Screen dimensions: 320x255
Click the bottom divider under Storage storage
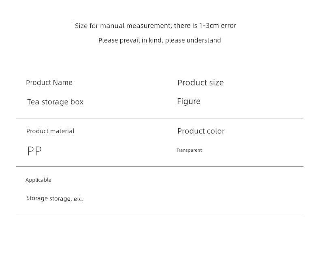click(x=160, y=216)
